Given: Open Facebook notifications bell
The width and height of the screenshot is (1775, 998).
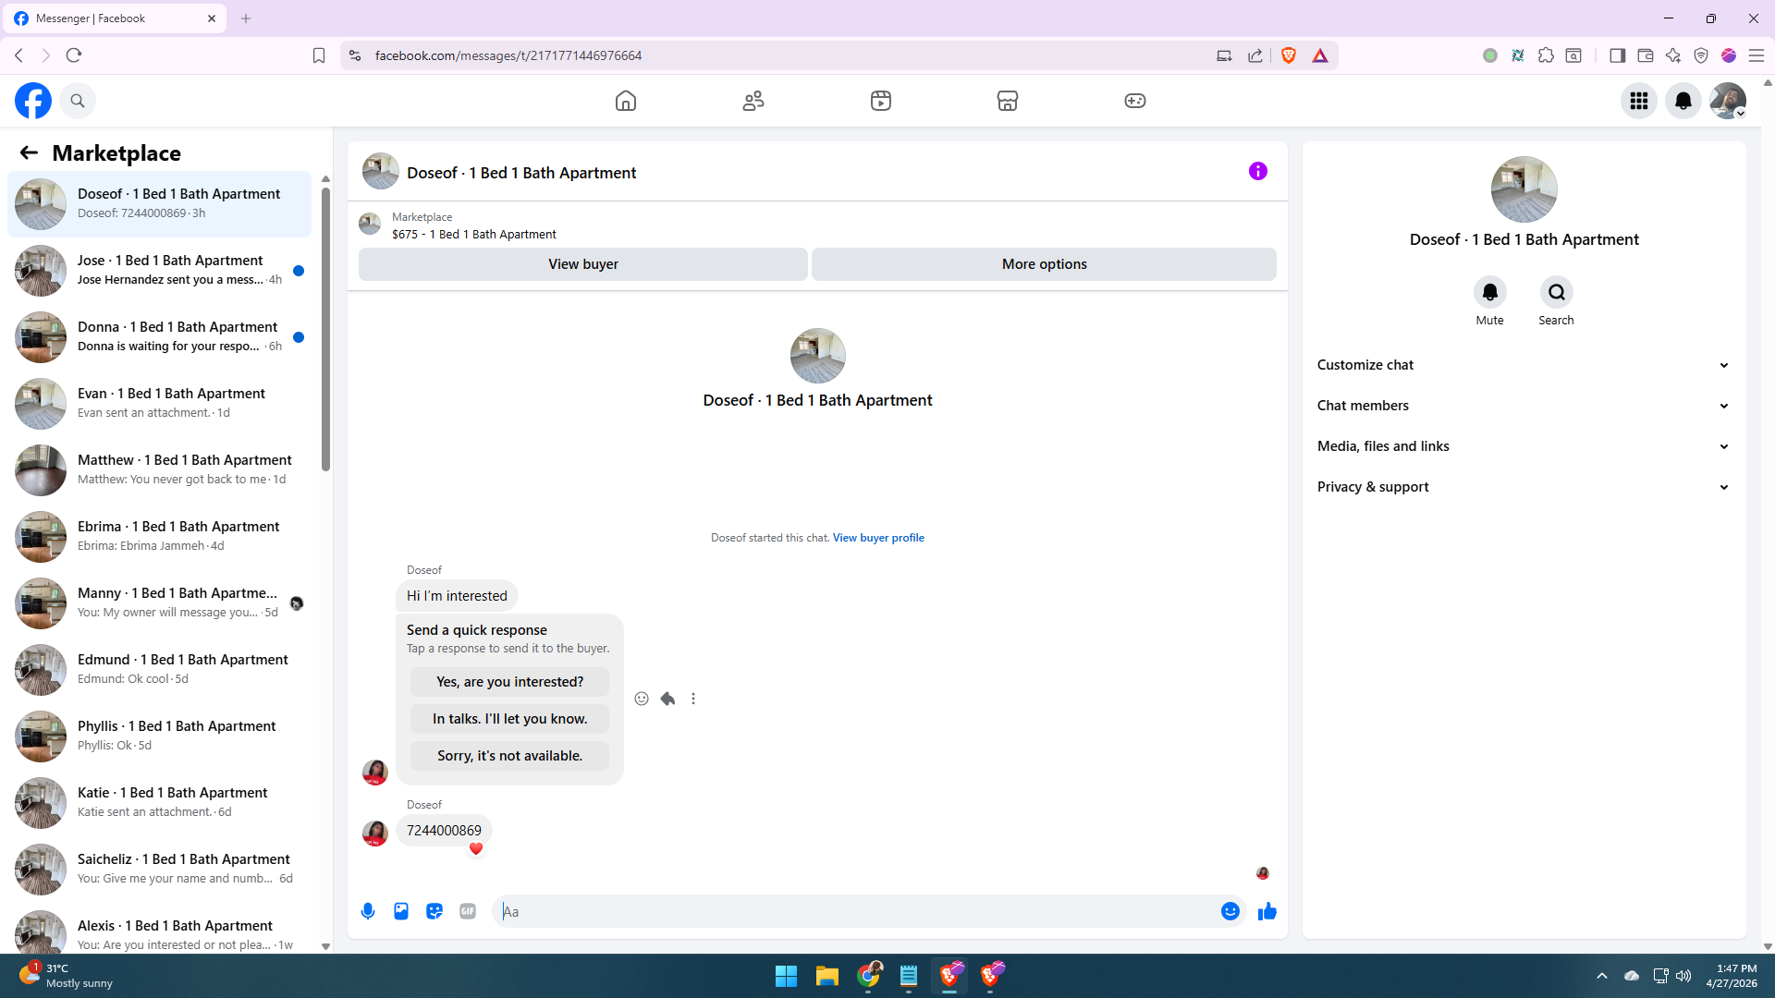Looking at the screenshot, I should 1683,101.
